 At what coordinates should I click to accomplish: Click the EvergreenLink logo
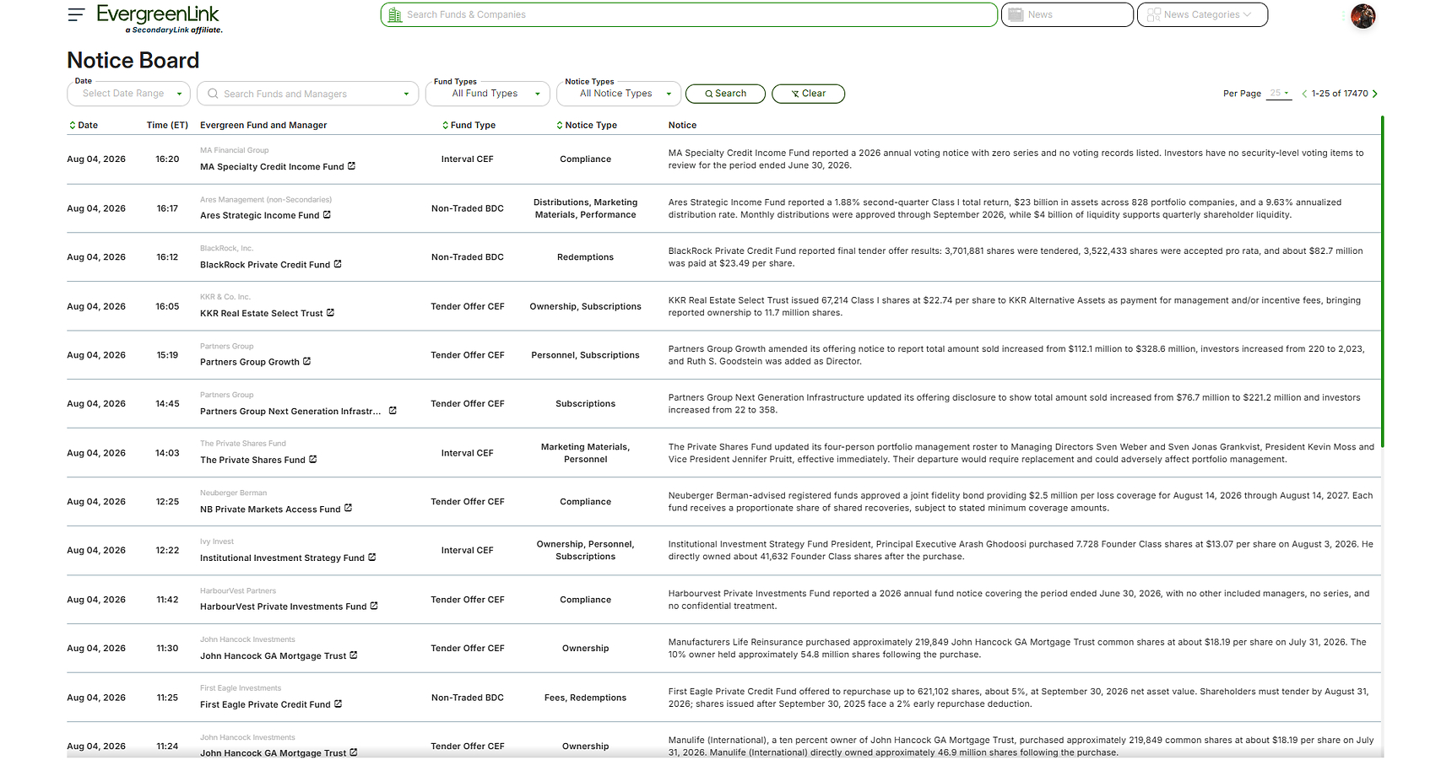pos(159,19)
